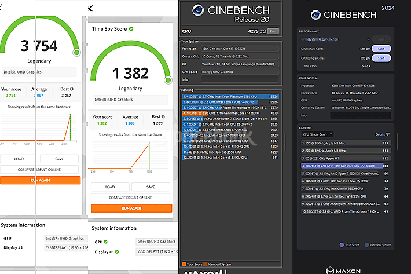
Task: Click greyed Start button in GPU row
Action: click(381, 39)
